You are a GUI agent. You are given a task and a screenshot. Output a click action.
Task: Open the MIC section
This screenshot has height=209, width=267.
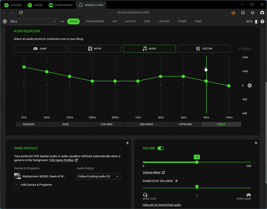[115, 21]
